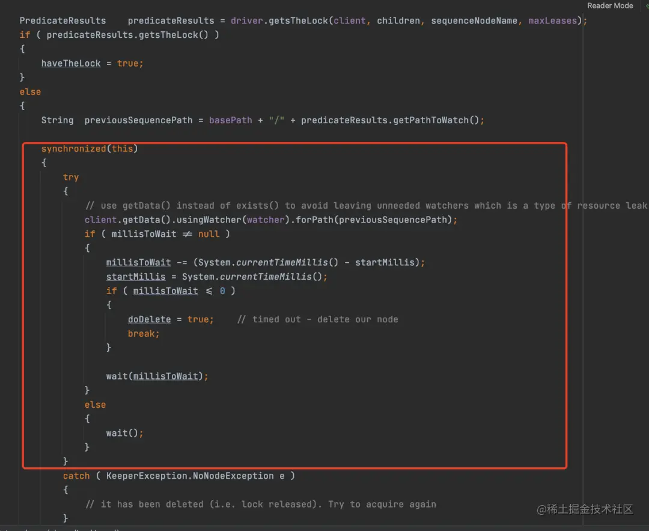Viewport: 649px width, 531px height.
Task: Click the 'break' keyword
Action: 141,333
